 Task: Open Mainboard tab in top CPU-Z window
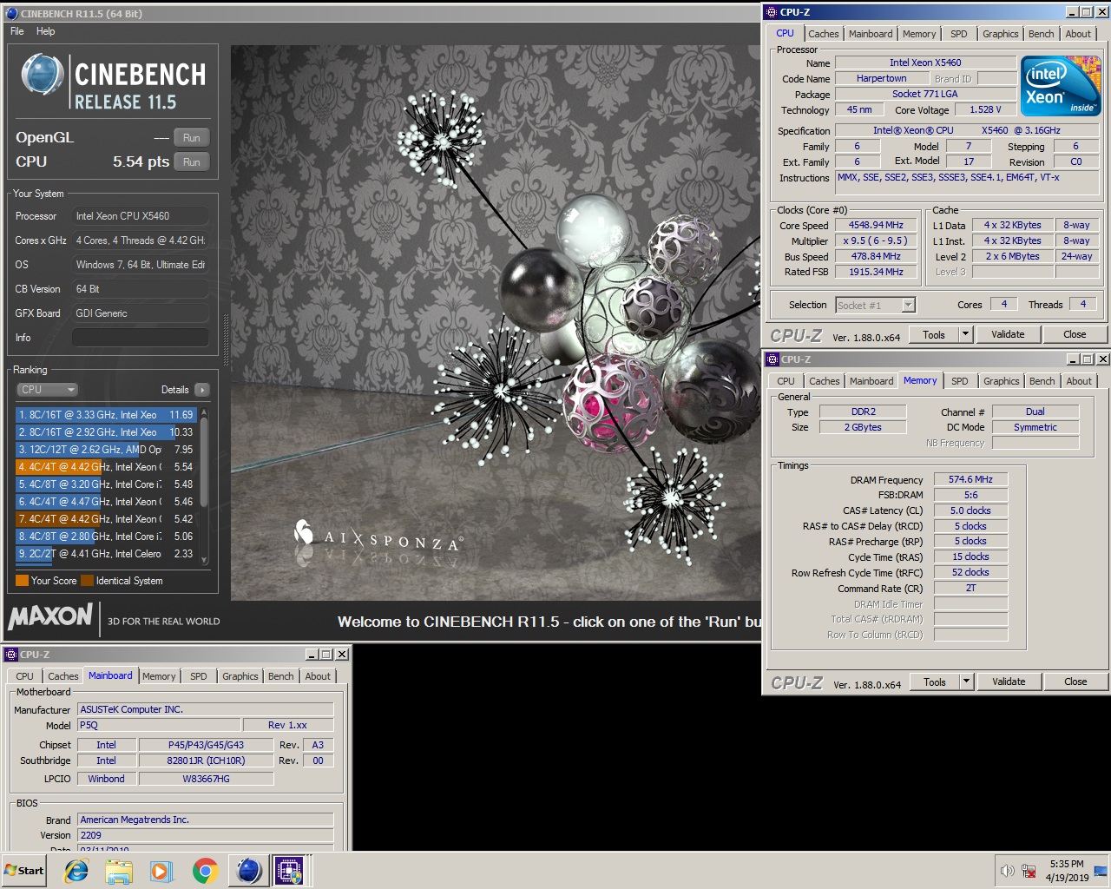(x=871, y=34)
